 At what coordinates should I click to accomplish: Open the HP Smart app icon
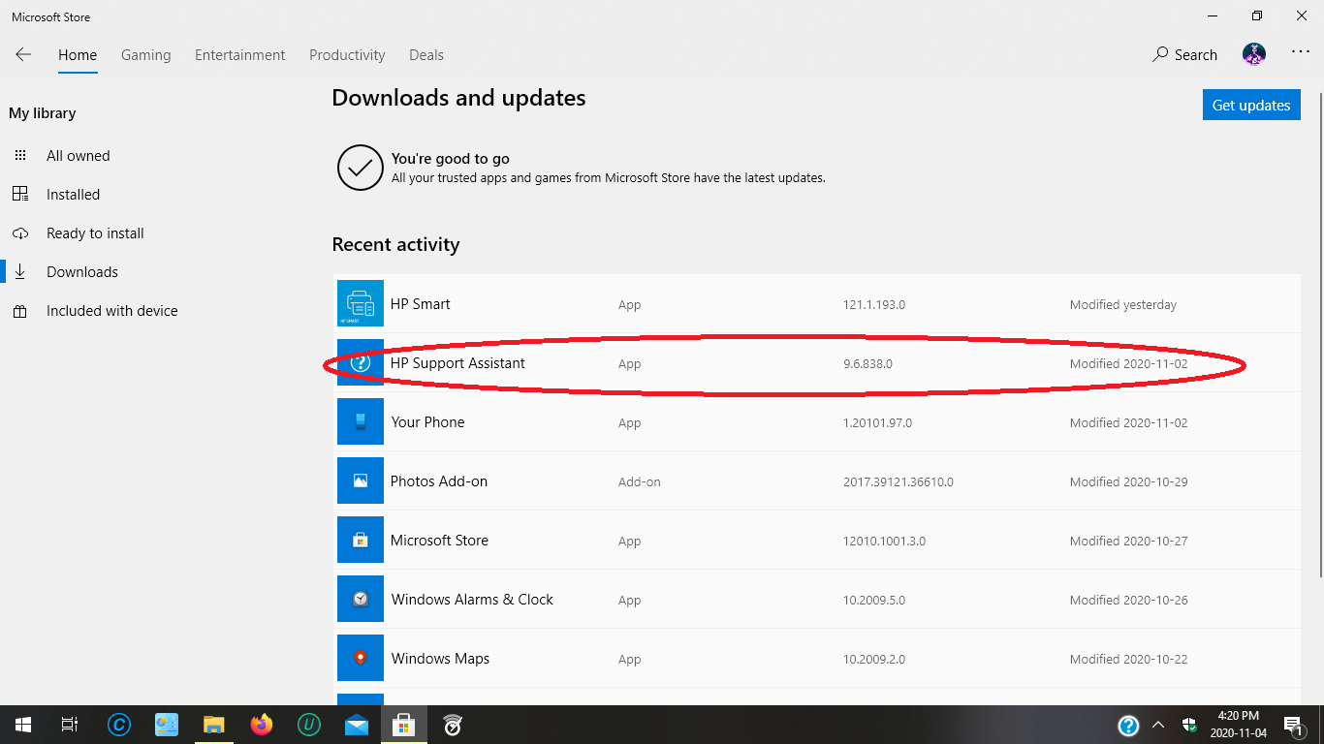coord(361,303)
